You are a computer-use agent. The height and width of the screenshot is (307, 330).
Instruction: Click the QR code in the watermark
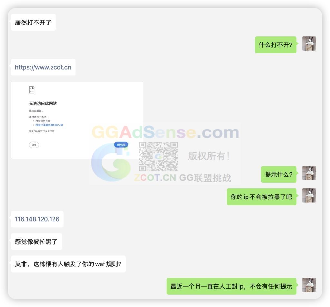pyautogui.click(x=158, y=157)
